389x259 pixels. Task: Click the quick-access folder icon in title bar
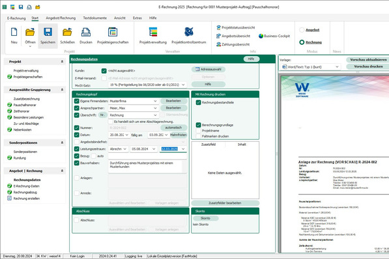(x=38, y=7)
